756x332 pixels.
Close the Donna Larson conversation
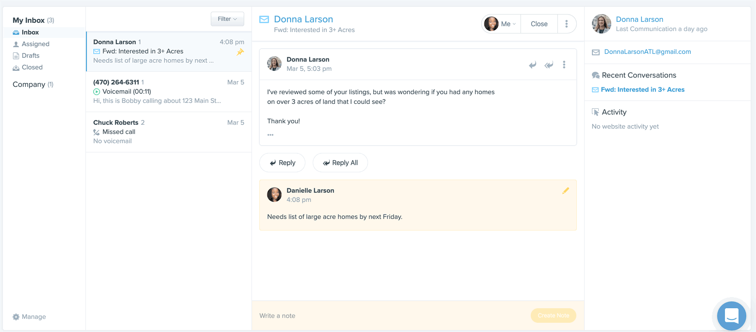coord(539,23)
